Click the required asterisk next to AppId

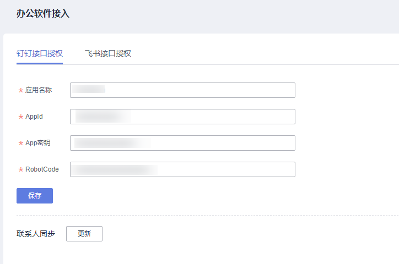tap(21, 117)
